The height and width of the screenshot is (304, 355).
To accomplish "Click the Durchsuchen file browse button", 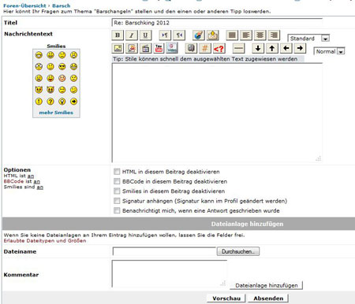I will [238, 251].
